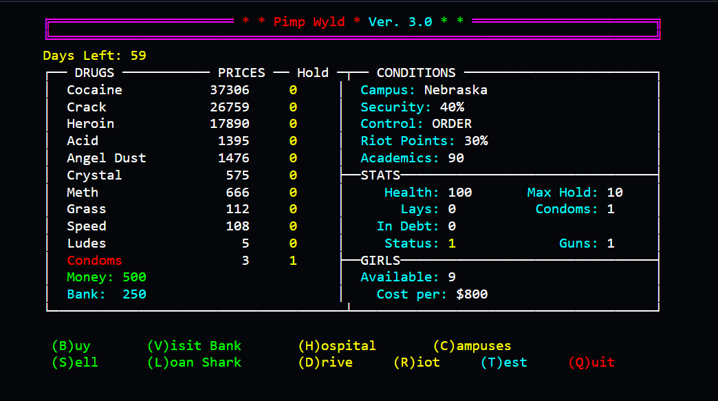The image size is (718, 401).
Task: Select the (L)oan Shark option
Action: coord(194,362)
